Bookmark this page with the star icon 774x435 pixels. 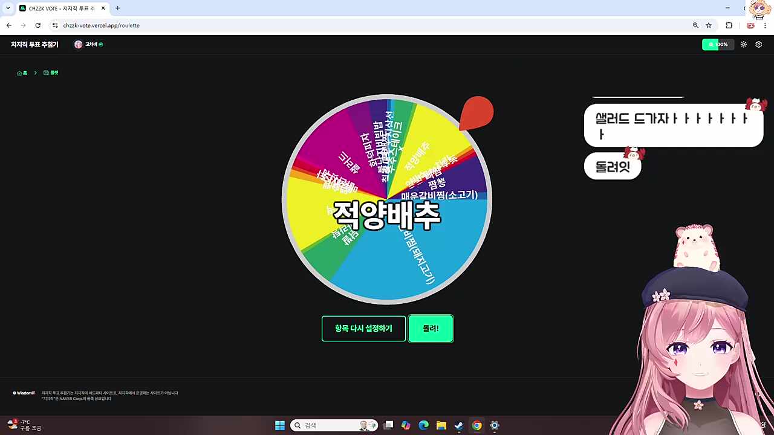click(709, 25)
